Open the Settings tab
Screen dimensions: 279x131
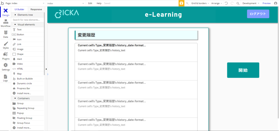coord(6,67)
